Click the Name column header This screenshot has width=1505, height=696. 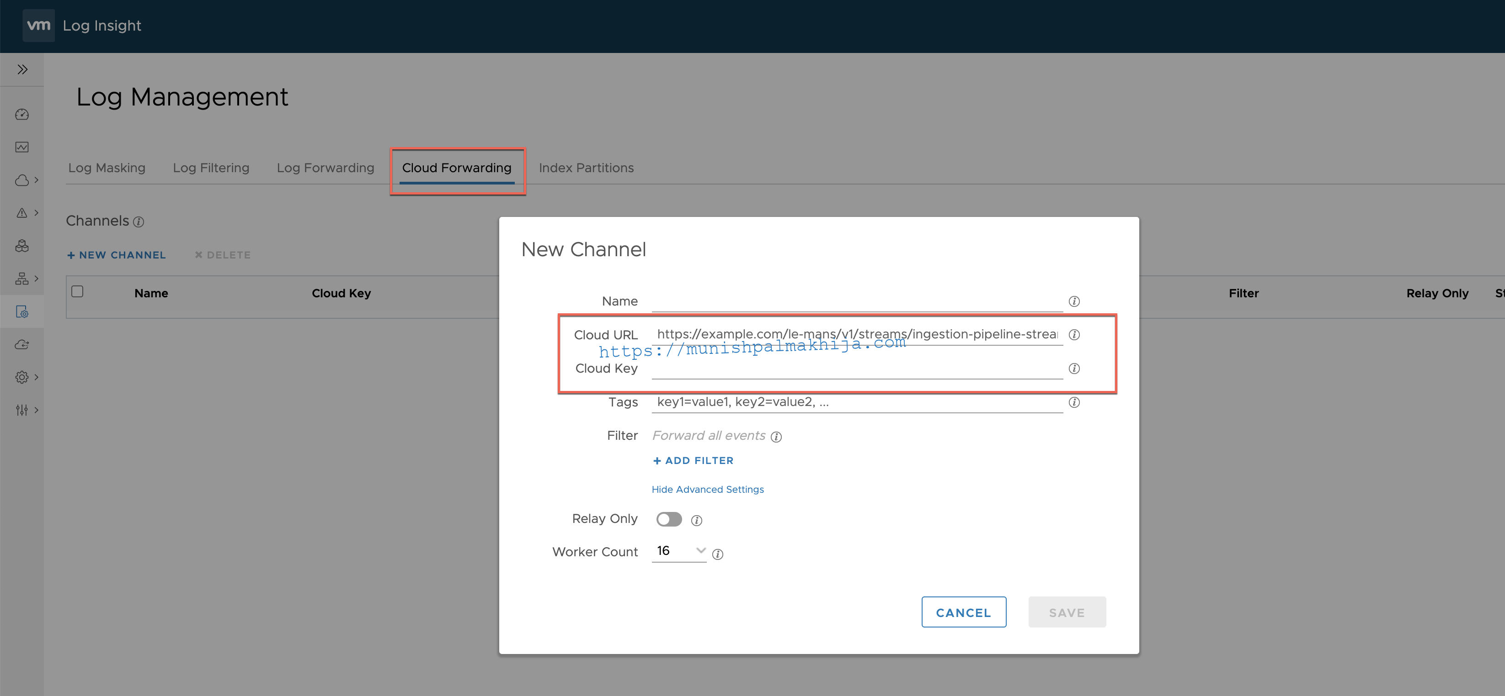(151, 294)
